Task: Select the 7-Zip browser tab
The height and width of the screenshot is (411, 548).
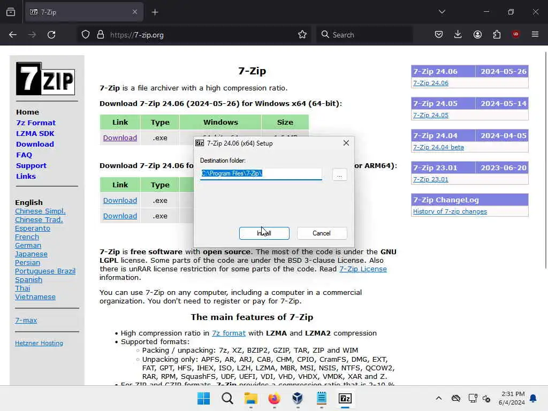Action: click(84, 12)
